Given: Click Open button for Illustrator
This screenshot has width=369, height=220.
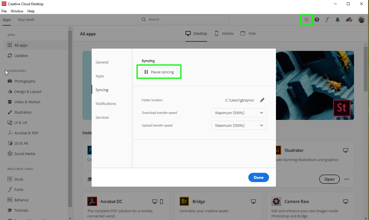Looking at the screenshot, I should [x=329, y=179].
